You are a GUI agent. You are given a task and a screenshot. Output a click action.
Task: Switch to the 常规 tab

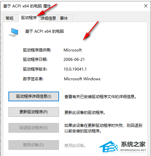(10, 18)
